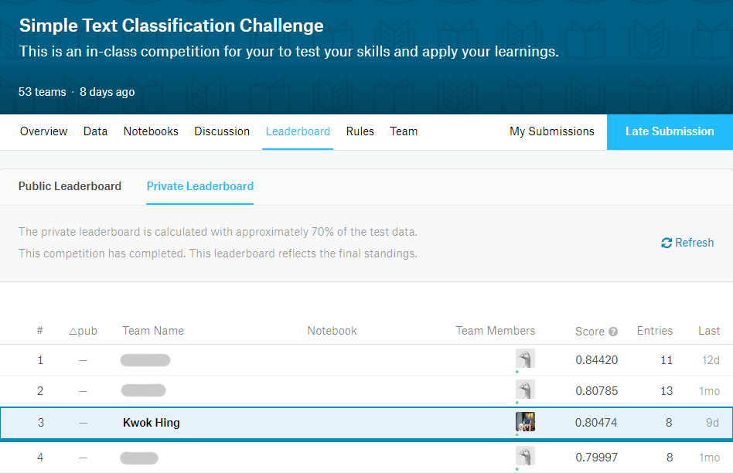The image size is (733, 473).
Task: Open the Data tab
Action: 95,131
